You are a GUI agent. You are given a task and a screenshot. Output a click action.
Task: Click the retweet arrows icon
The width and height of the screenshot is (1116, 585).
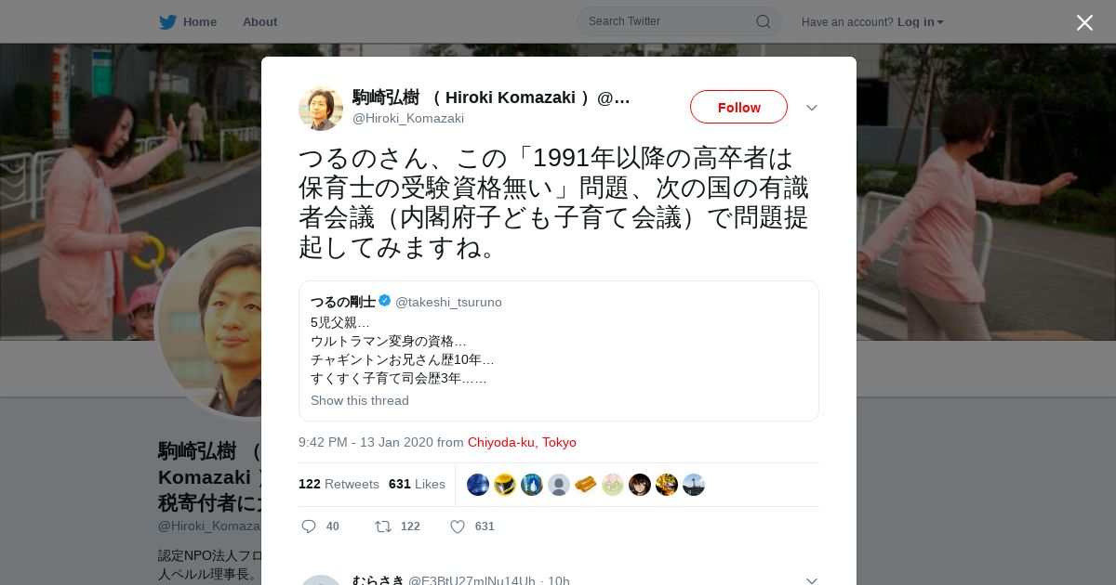382,526
